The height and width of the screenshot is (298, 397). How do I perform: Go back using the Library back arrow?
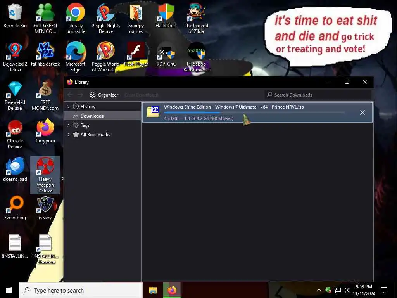[70, 95]
